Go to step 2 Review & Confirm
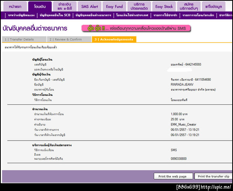Screen dimensions: 233x191 (69, 39)
